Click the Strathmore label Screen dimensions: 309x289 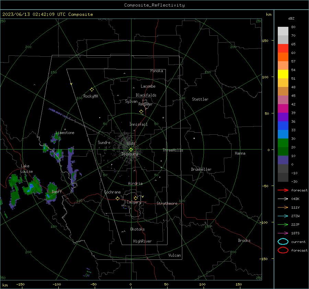(x=167, y=203)
